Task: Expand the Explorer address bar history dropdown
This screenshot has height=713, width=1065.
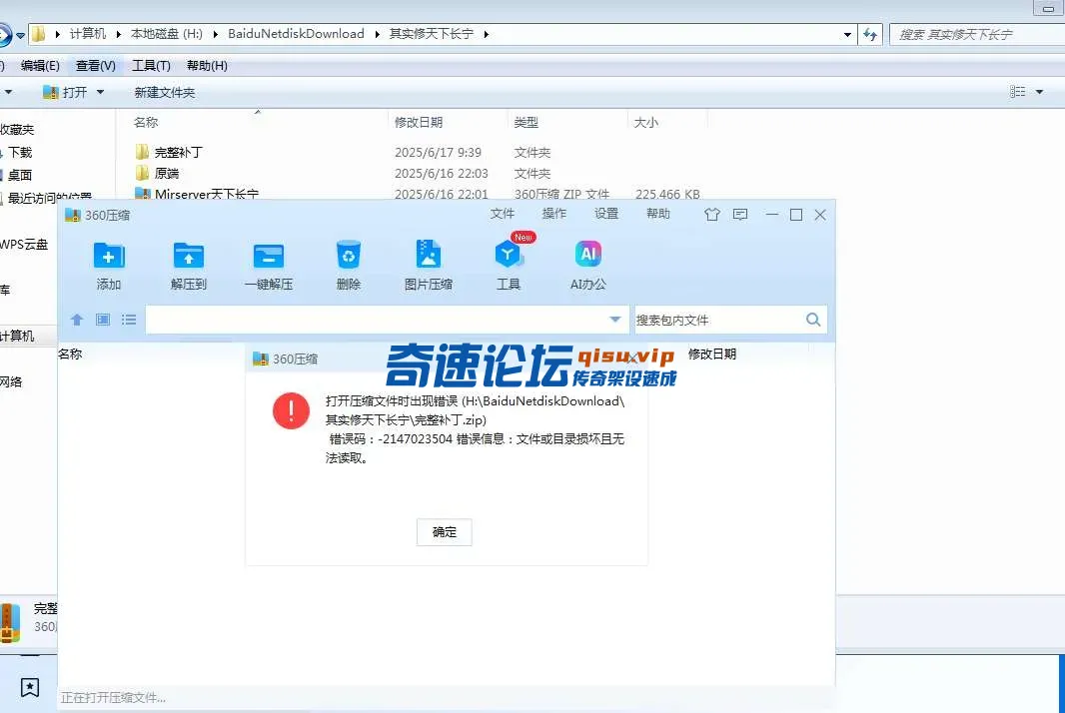Action: pyautogui.click(x=847, y=34)
